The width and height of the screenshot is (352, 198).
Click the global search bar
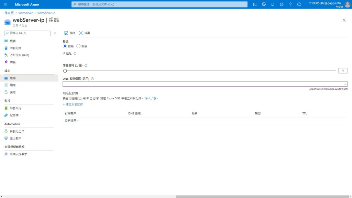tap(159, 4)
